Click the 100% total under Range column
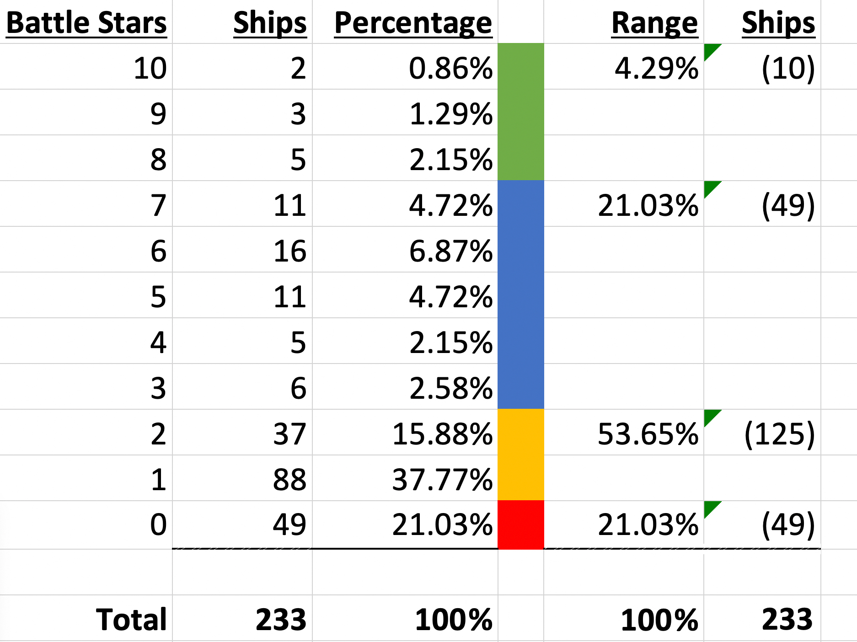 pyautogui.click(x=624, y=618)
